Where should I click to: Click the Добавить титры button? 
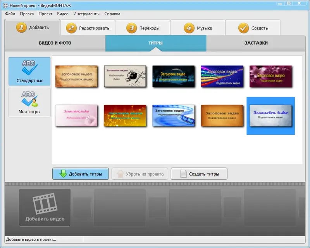(81, 174)
